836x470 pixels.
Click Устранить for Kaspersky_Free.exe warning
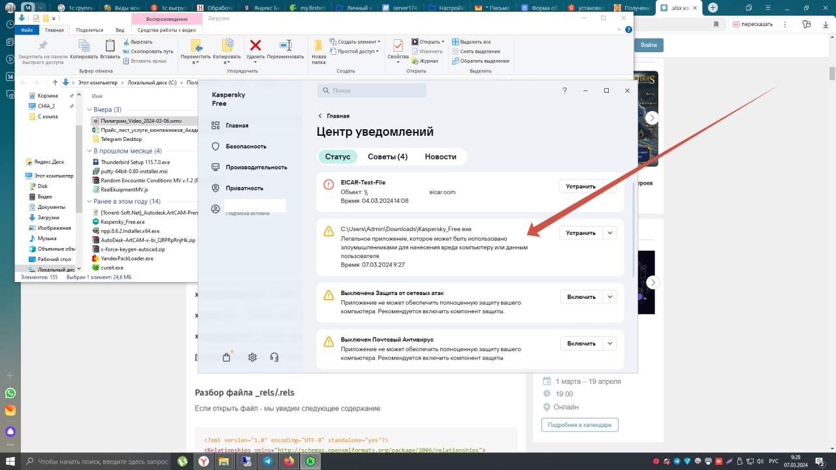click(x=581, y=232)
